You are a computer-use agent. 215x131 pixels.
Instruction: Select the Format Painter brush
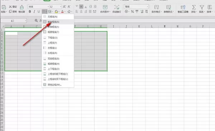[21, 9]
